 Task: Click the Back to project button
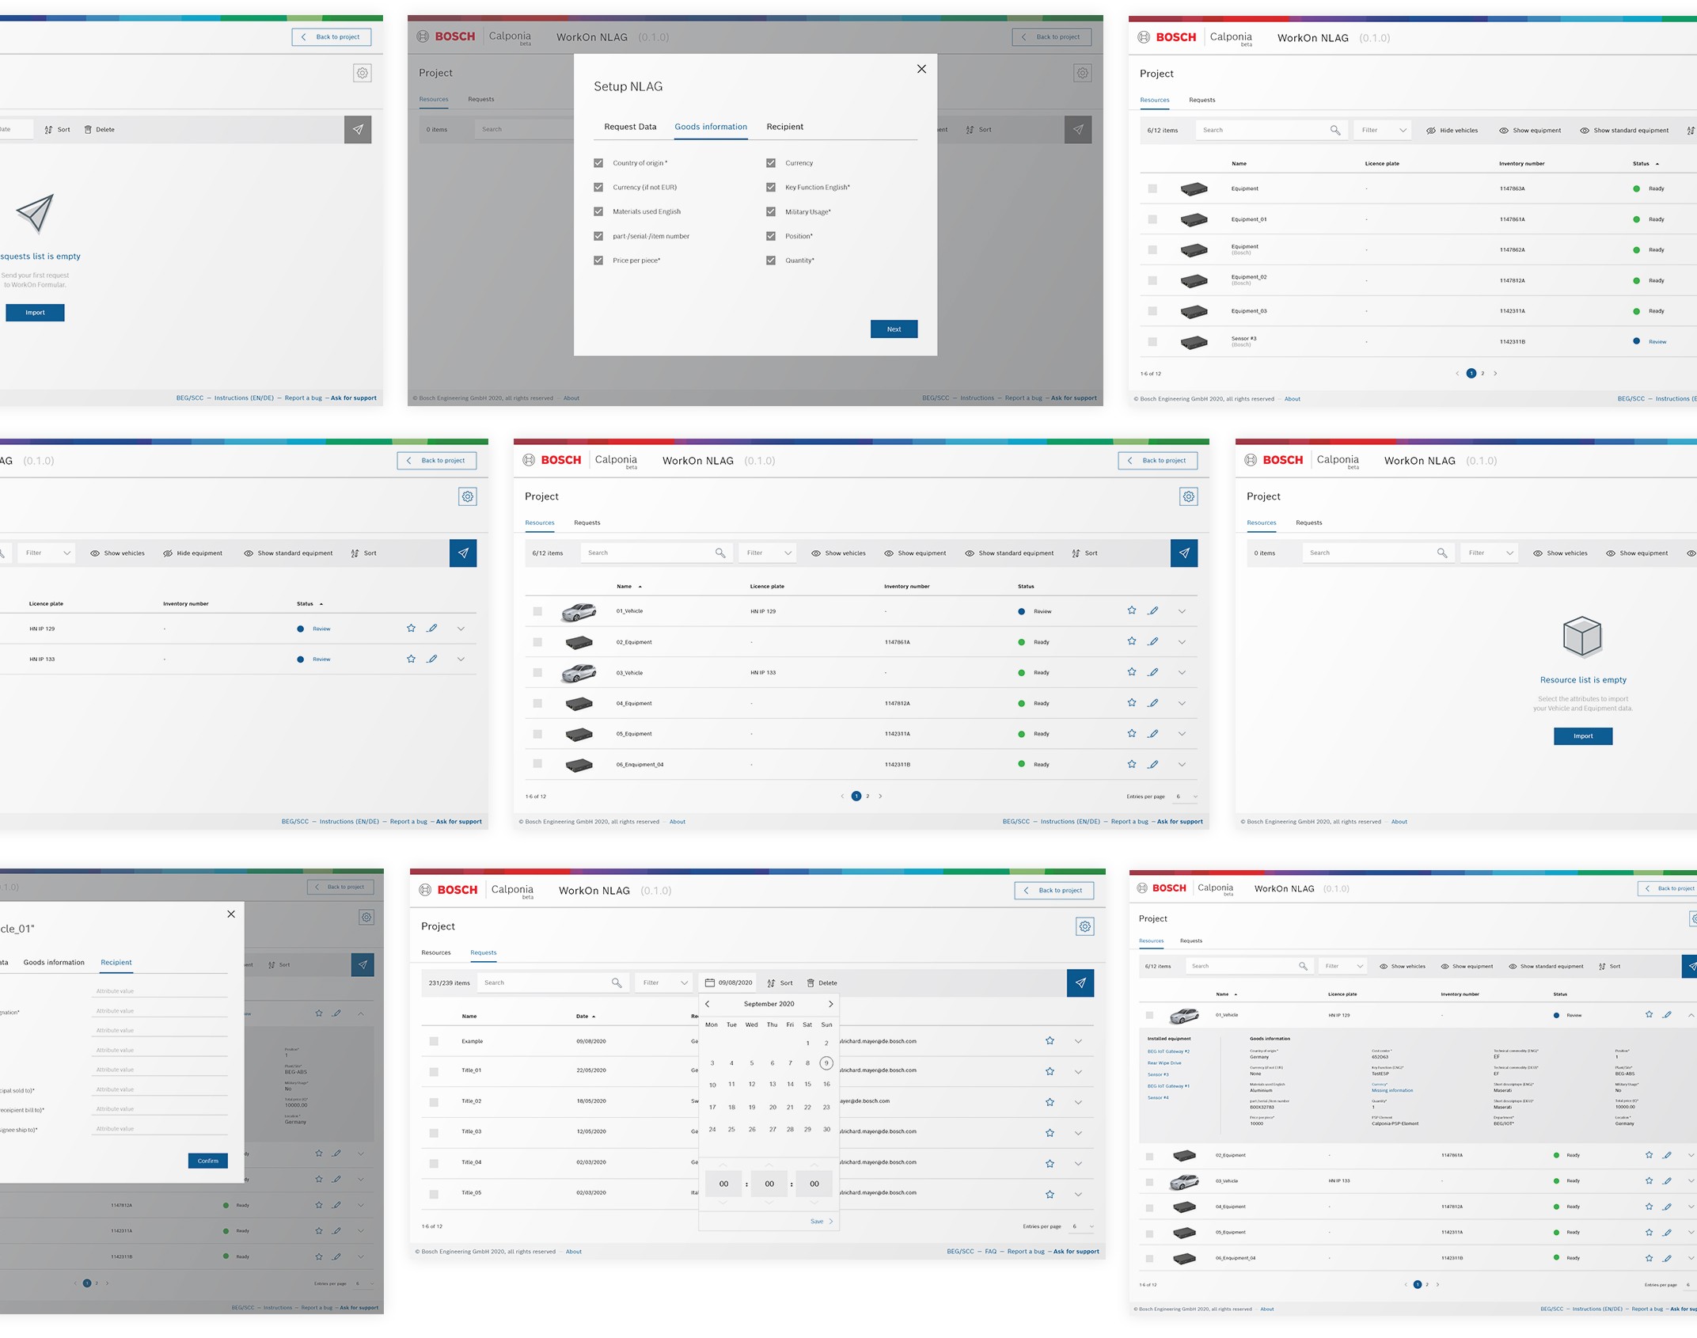coord(1157,461)
